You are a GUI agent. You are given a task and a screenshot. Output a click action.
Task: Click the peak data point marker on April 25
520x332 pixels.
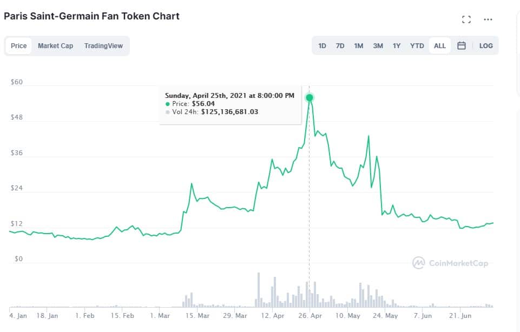[x=309, y=97]
